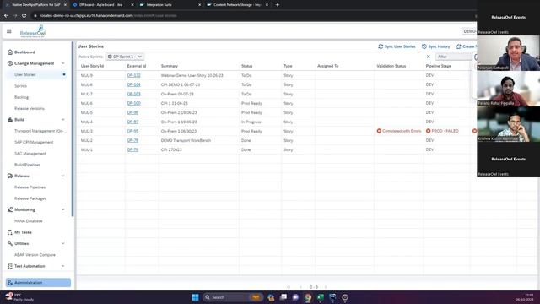Clear the filter with the X icon

tap(429, 57)
